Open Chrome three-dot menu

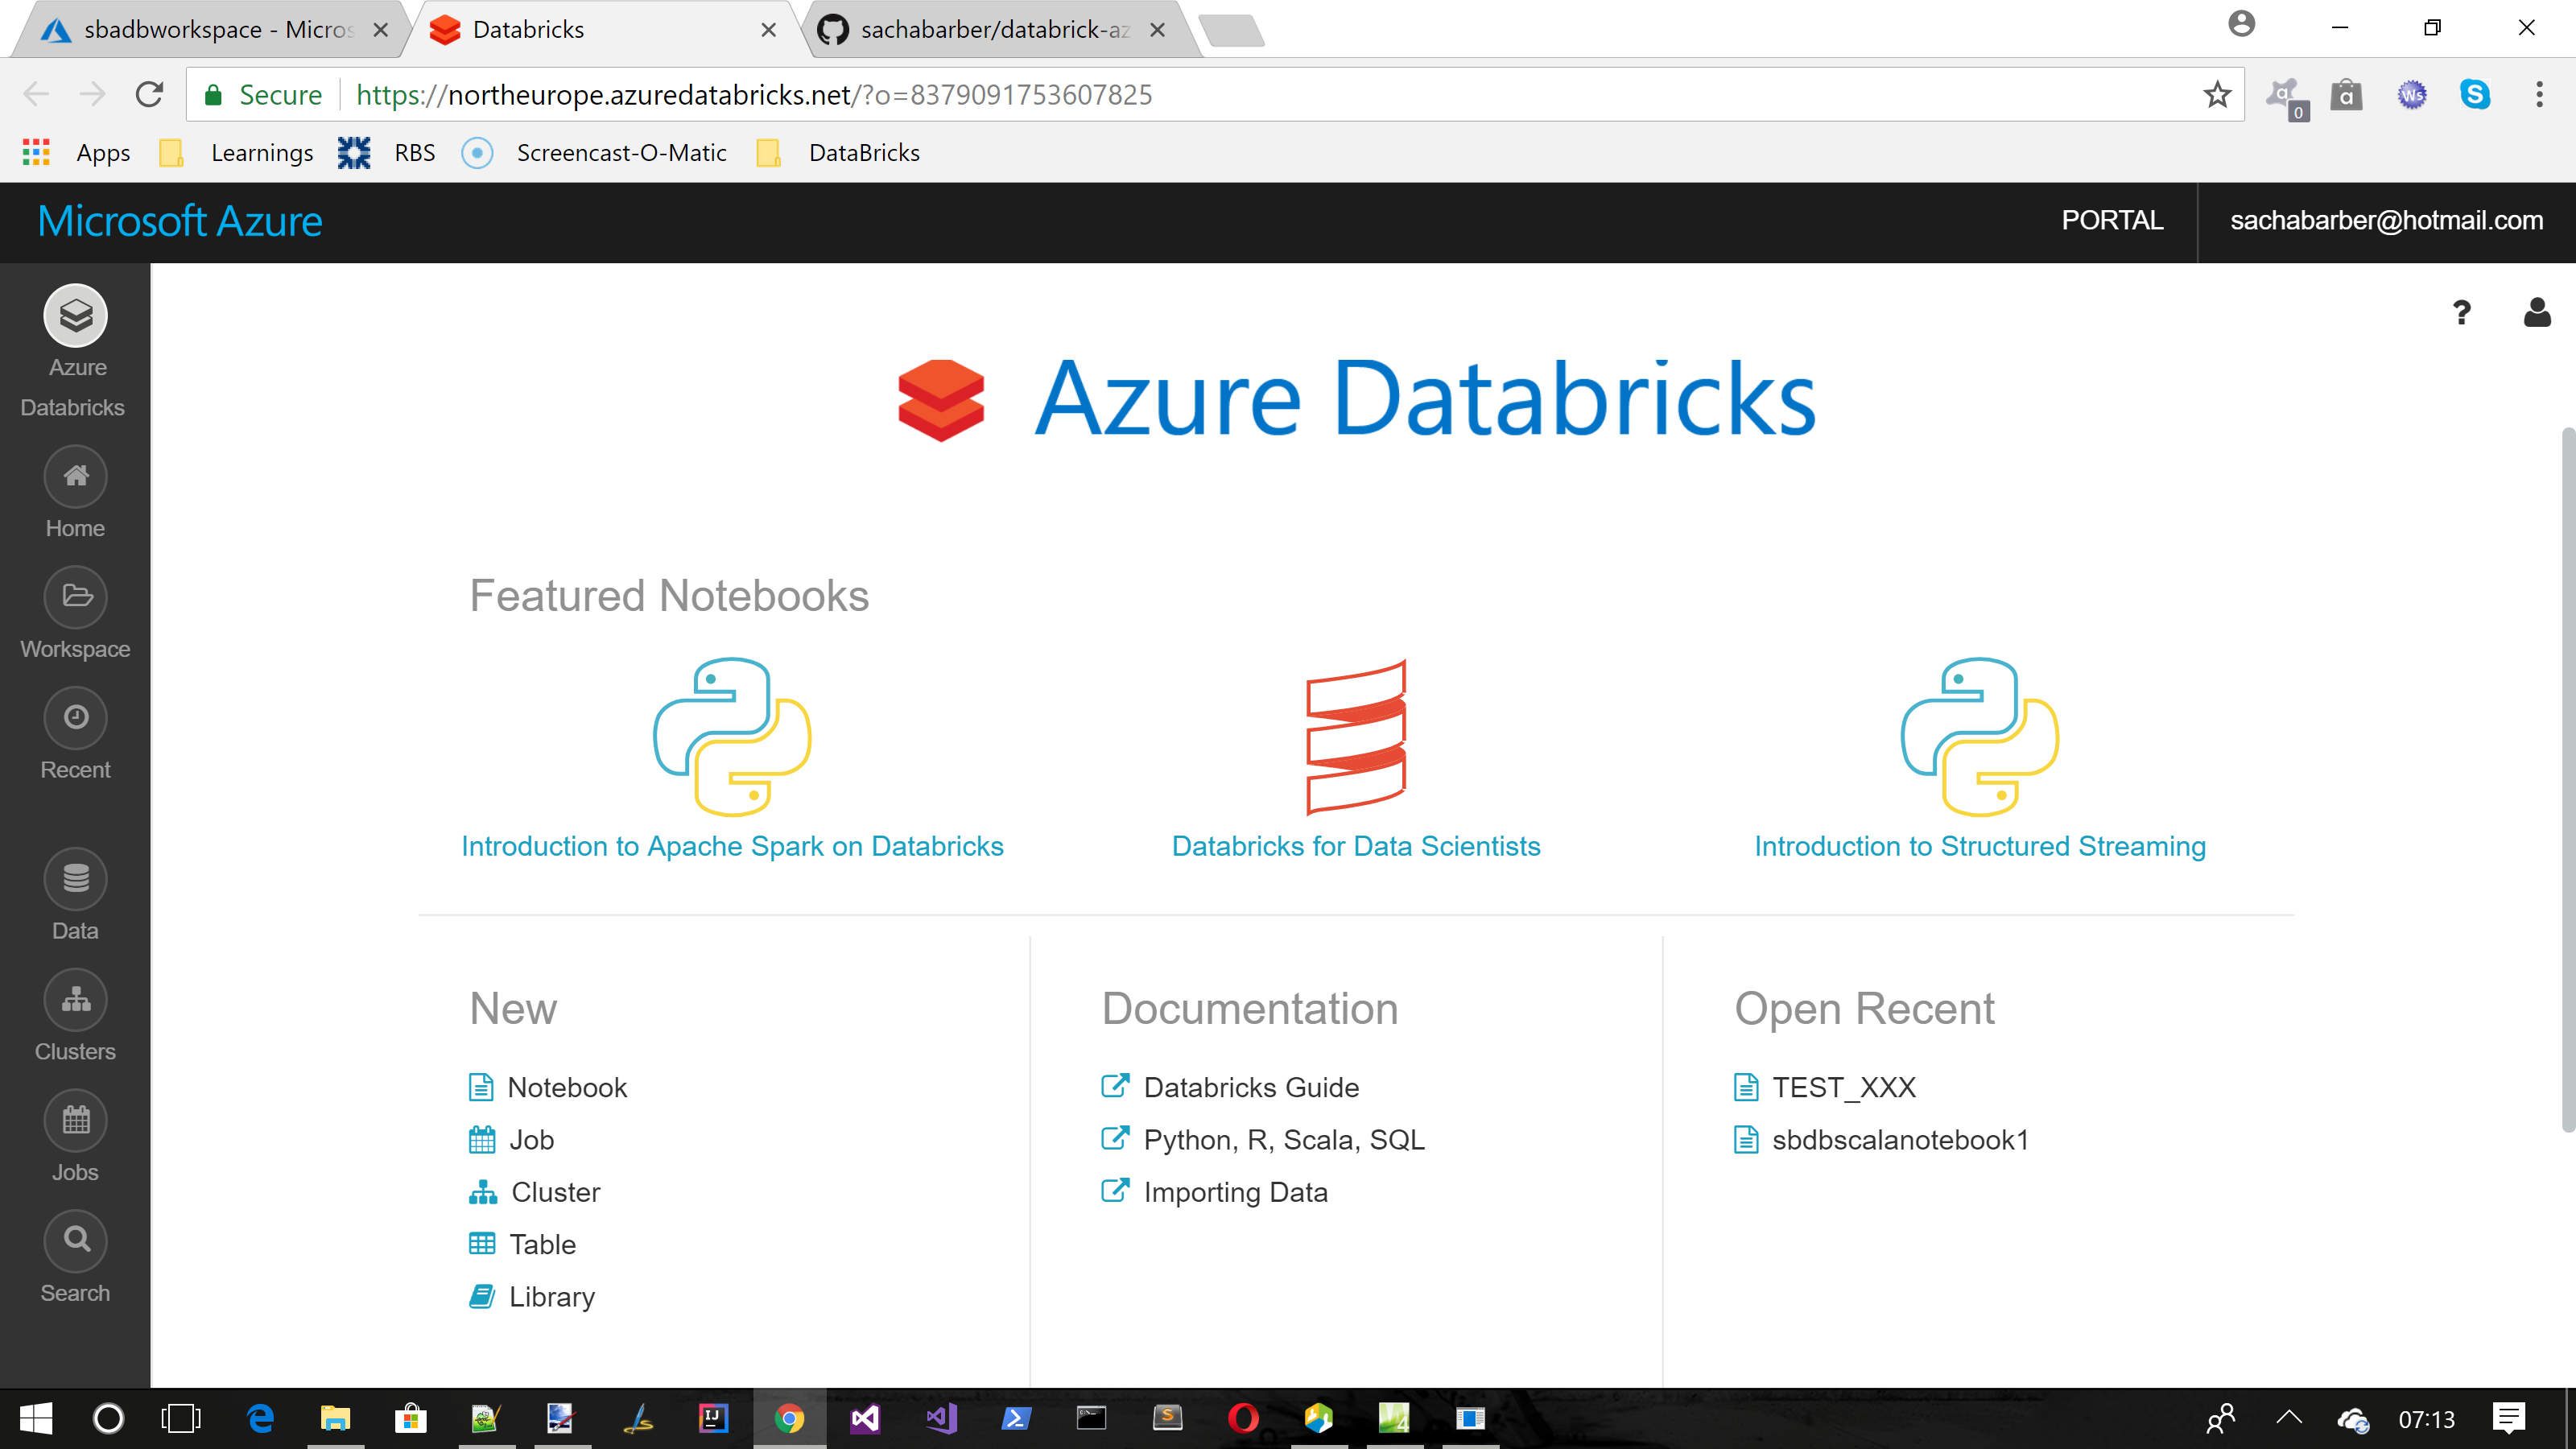click(x=2539, y=94)
